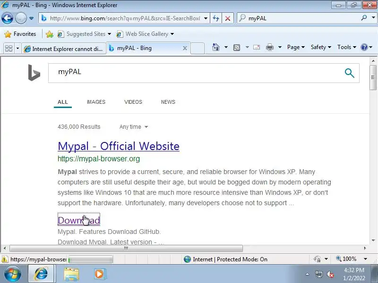Viewport: 378px width, 283px height.
Task: Expand the Print options dropdown arrow
Action: coord(280,47)
